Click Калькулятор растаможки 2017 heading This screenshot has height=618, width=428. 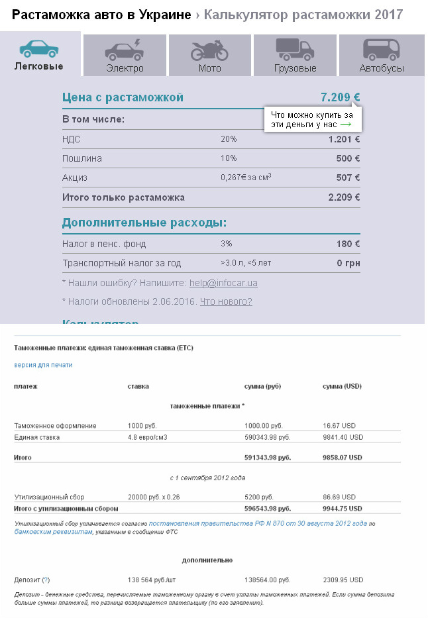303,15
